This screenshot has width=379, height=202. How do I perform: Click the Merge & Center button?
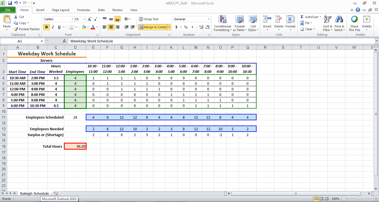click(153, 27)
